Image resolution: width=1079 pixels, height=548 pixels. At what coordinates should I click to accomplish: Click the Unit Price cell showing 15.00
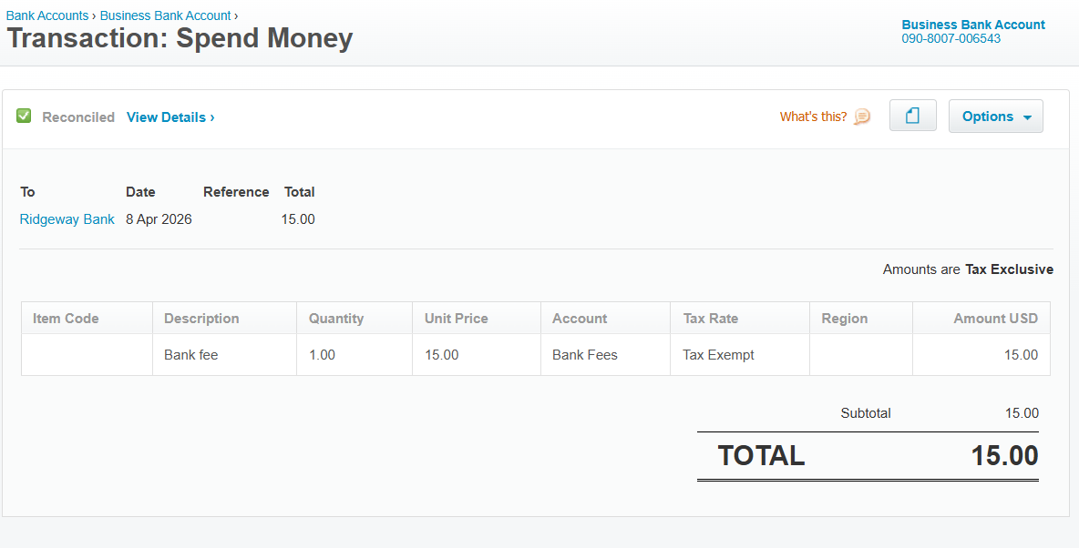click(x=477, y=355)
